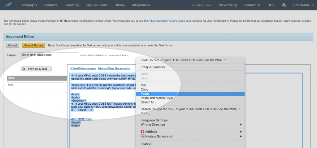Choose Paste and Match Style

pyautogui.click(x=190, y=98)
